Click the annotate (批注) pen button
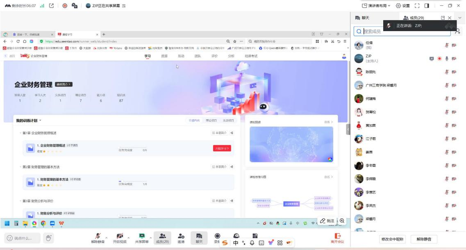The width and height of the screenshot is (466, 250). [x=327, y=221]
